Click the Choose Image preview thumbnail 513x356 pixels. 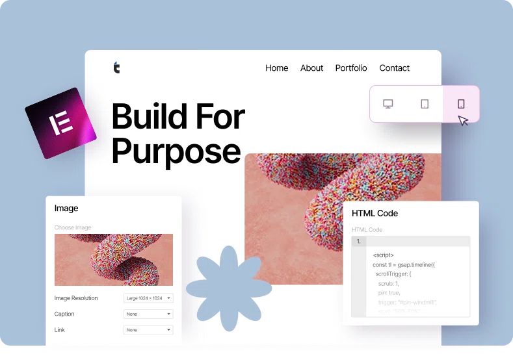tap(114, 260)
